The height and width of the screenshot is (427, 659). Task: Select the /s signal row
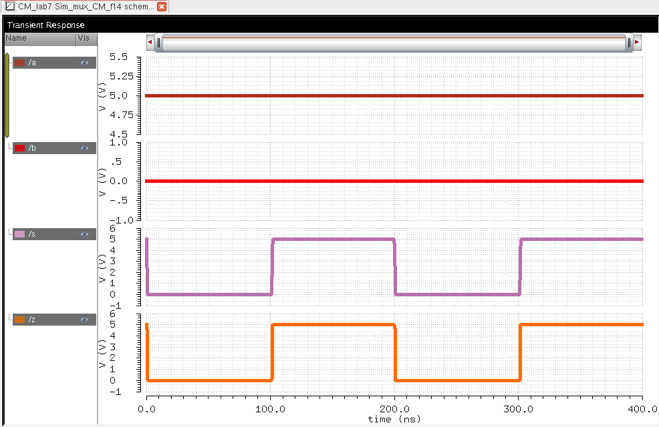(x=54, y=234)
